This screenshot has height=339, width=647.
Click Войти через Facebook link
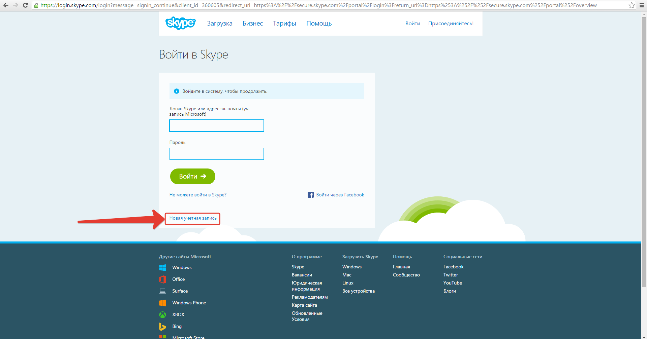coord(340,195)
